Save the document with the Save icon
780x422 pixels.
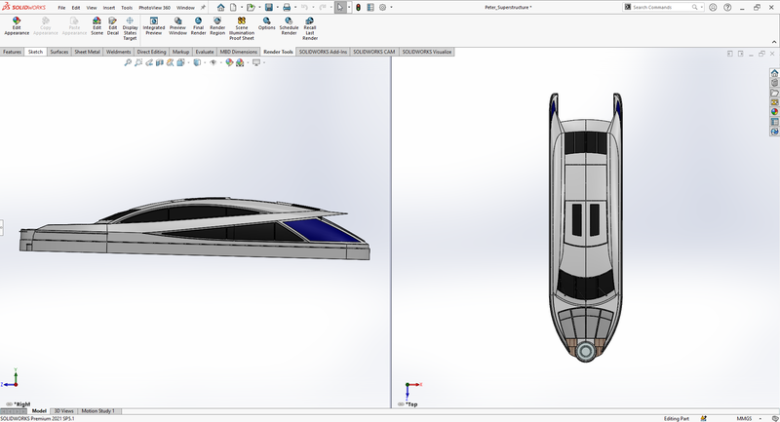click(269, 8)
